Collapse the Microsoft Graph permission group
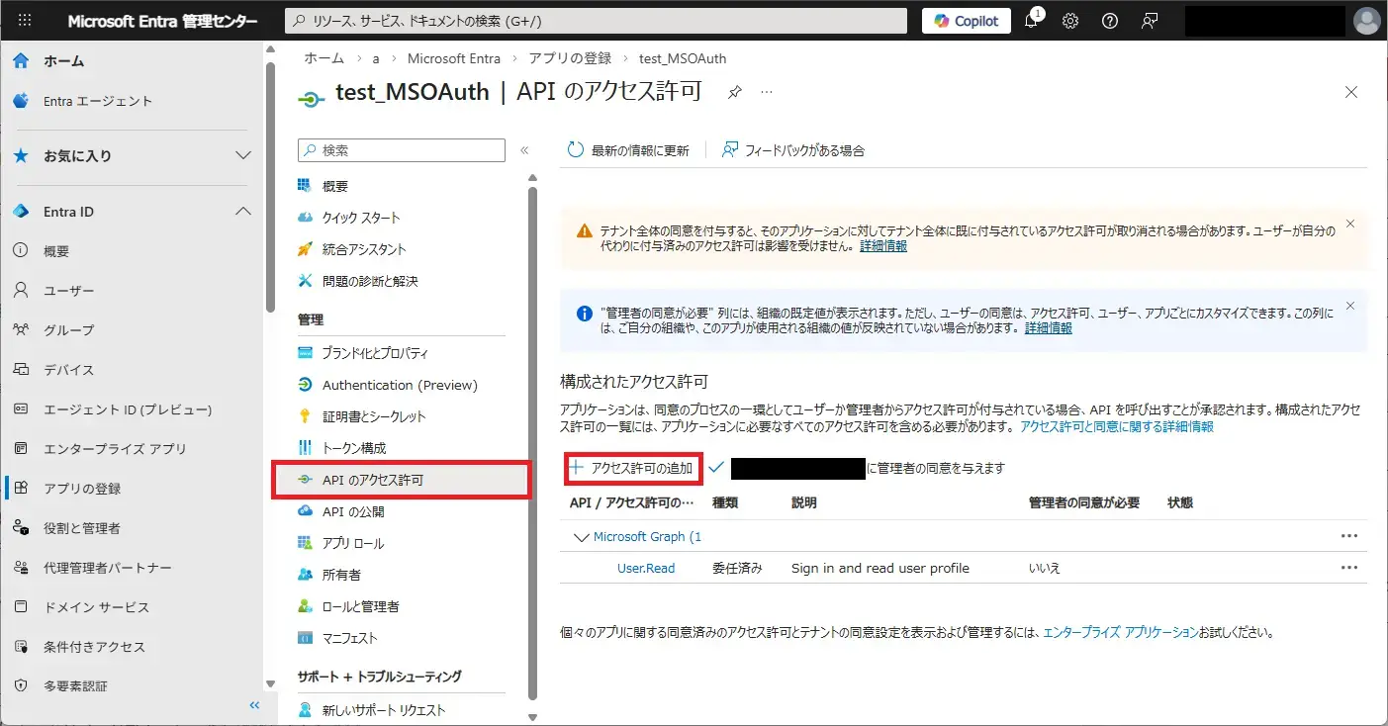This screenshot has height=726, width=1388. click(x=581, y=537)
